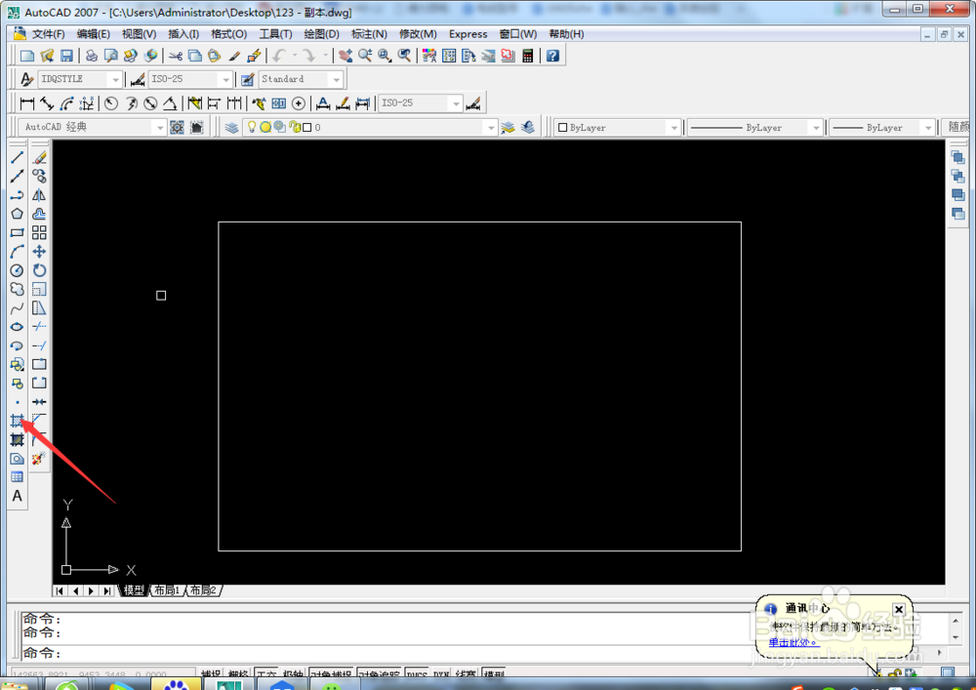The image size is (976, 690).
Task: Select the Linear dimension tool
Action: pyautogui.click(x=27, y=103)
